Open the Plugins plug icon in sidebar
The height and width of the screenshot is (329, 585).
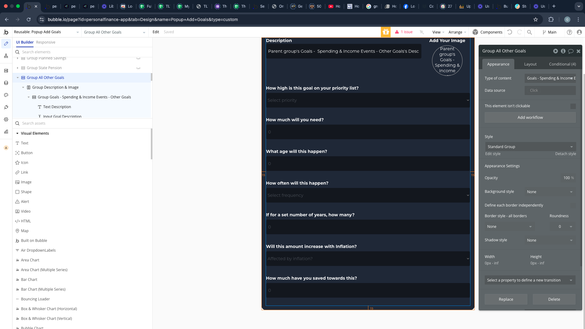coord(6,107)
